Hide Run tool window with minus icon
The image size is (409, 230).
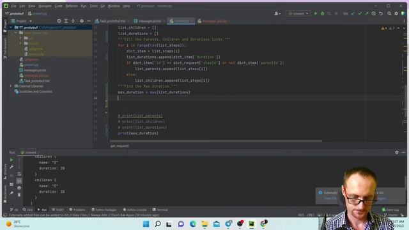click(x=403, y=152)
